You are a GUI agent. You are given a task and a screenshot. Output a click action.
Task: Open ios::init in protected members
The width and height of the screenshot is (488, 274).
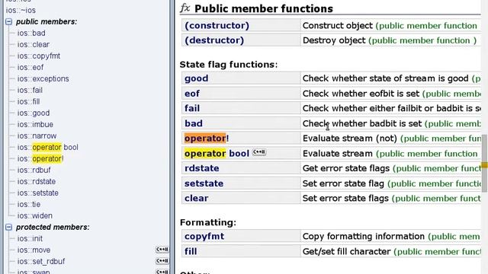click(30, 239)
